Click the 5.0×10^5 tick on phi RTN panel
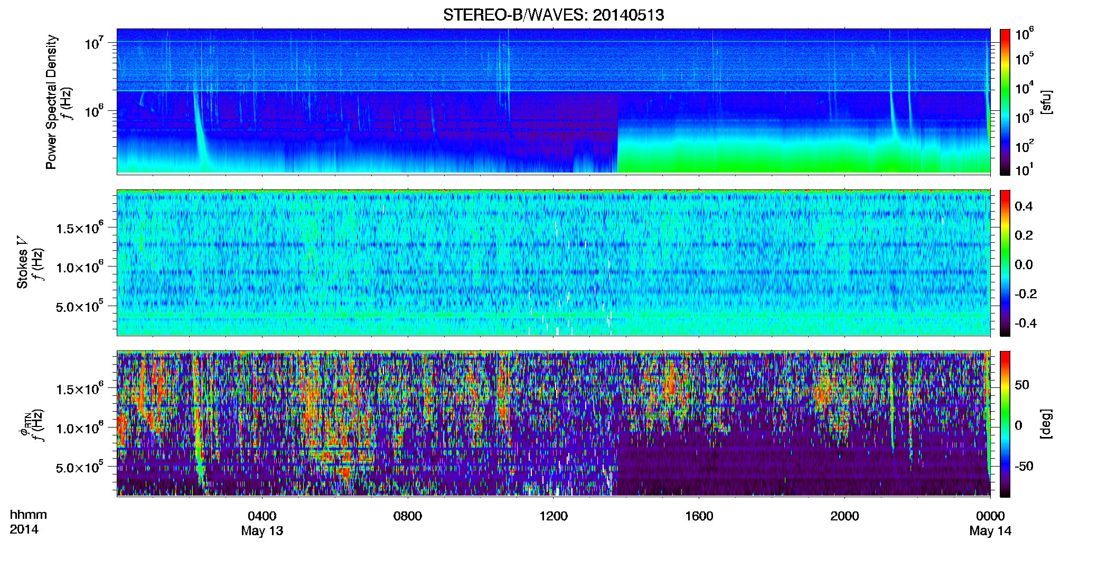This screenshot has height=570, width=1107. point(80,467)
